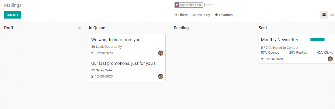Open the Favorites dropdown
This screenshot has height=109, width=335.
(x=224, y=15)
